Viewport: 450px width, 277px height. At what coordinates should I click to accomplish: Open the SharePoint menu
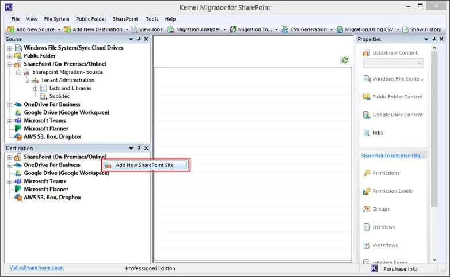pyautogui.click(x=125, y=19)
